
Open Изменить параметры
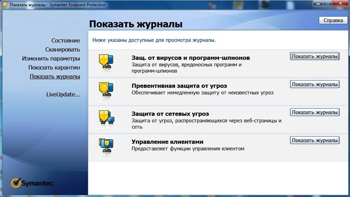[x=51, y=58]
